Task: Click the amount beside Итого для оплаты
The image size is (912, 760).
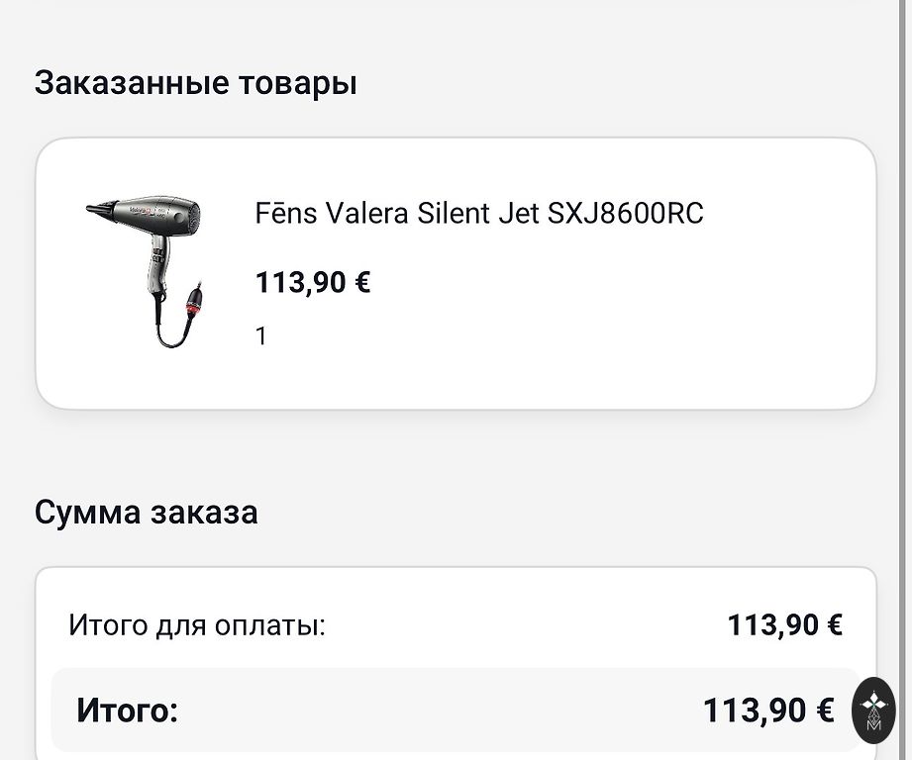Action: pyautogui.click(x=784, y=625)
